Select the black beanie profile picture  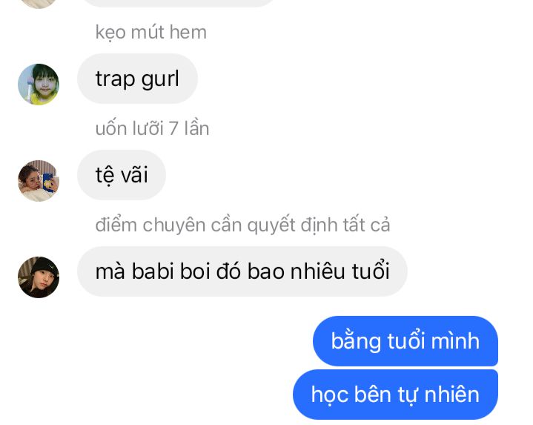39,277
